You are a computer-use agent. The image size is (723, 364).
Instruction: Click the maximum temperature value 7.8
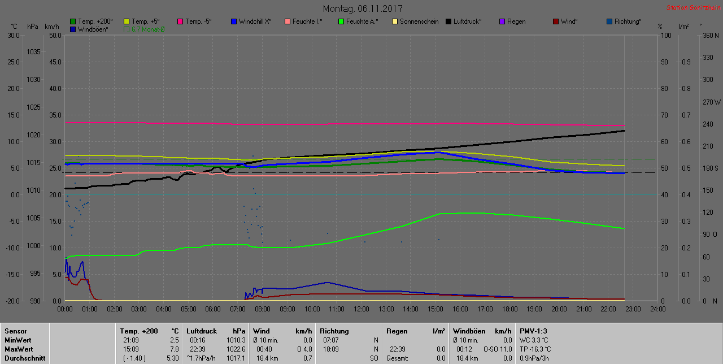pos(174,349)
